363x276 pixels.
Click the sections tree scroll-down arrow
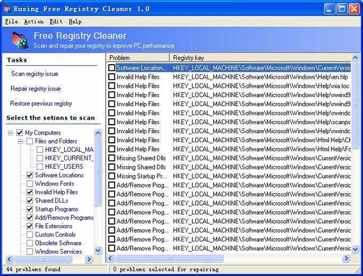pos(98,251)
